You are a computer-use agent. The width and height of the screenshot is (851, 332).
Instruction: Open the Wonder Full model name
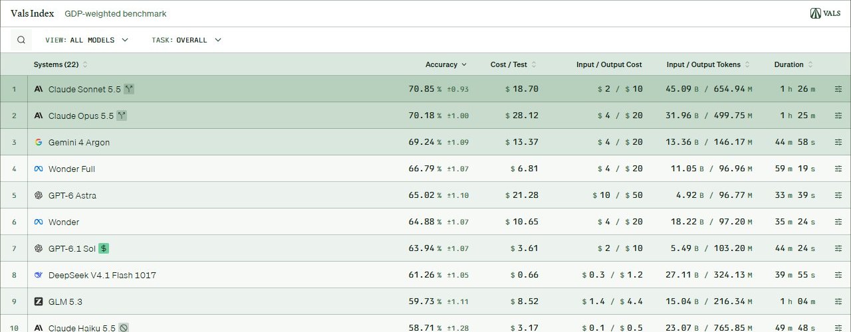[72, 169]
